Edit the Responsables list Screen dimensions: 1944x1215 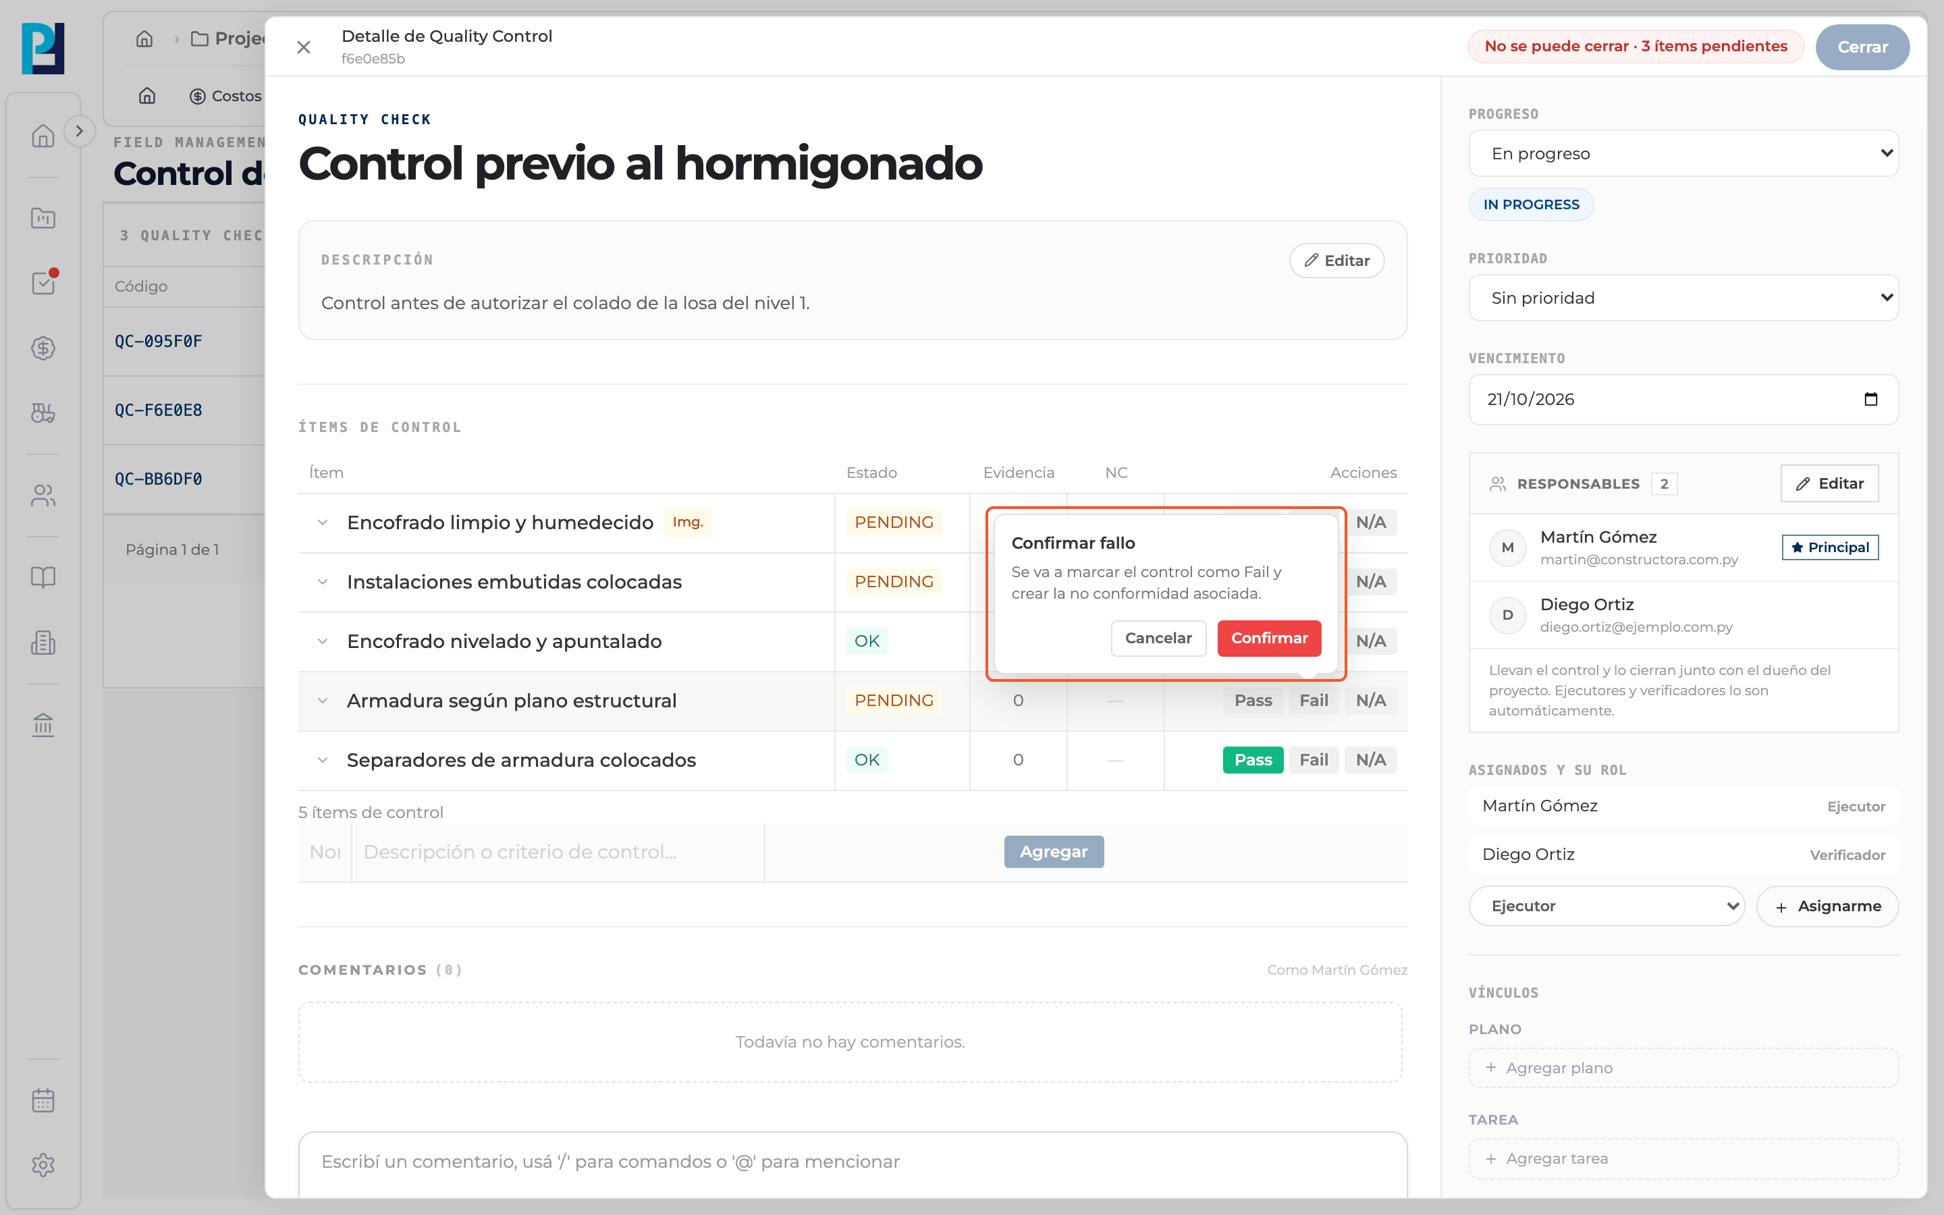coord(1829,484)
